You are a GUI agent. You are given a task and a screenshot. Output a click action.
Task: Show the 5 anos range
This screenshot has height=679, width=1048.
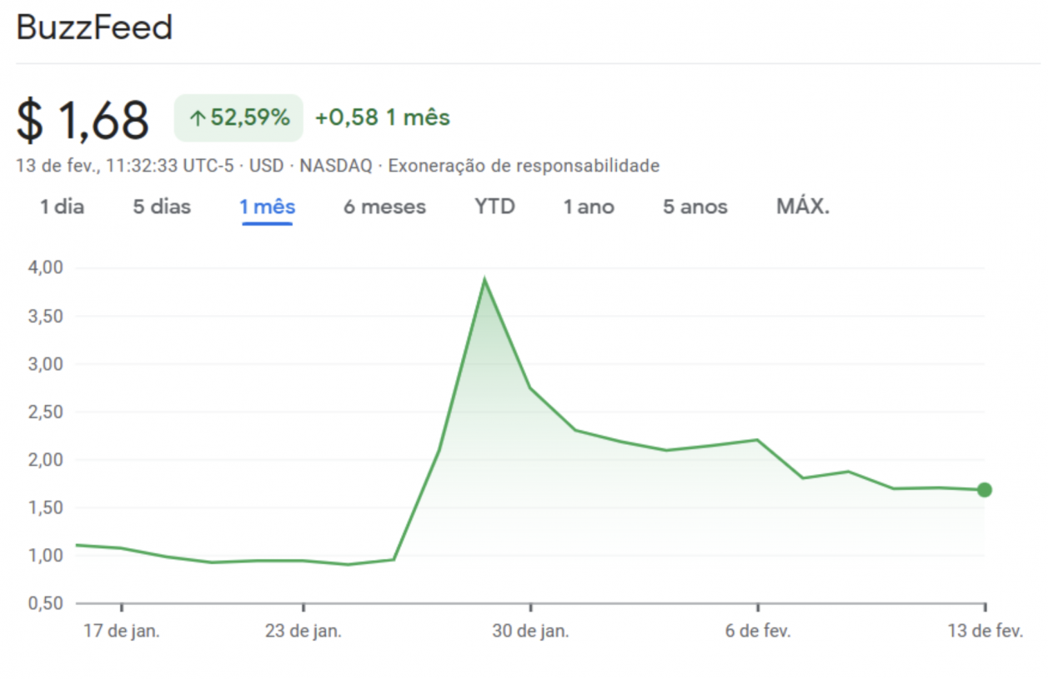[x=695, y=207]
